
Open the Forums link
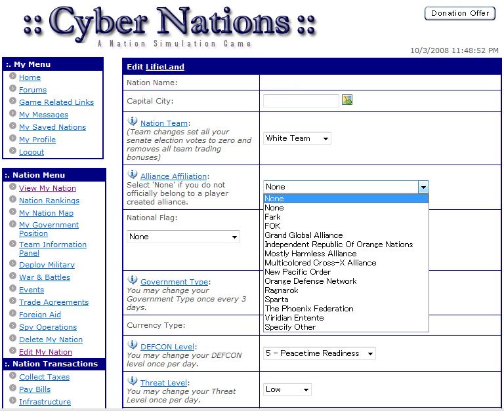click(x=33, y=90)
